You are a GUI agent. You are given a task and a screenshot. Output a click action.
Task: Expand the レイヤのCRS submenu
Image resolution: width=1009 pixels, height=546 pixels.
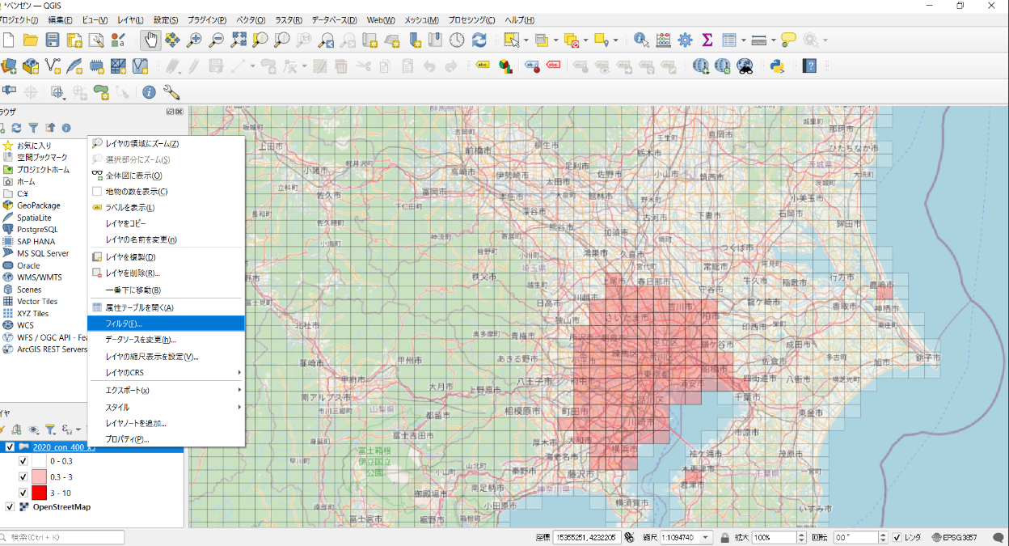tap(166, 372)
